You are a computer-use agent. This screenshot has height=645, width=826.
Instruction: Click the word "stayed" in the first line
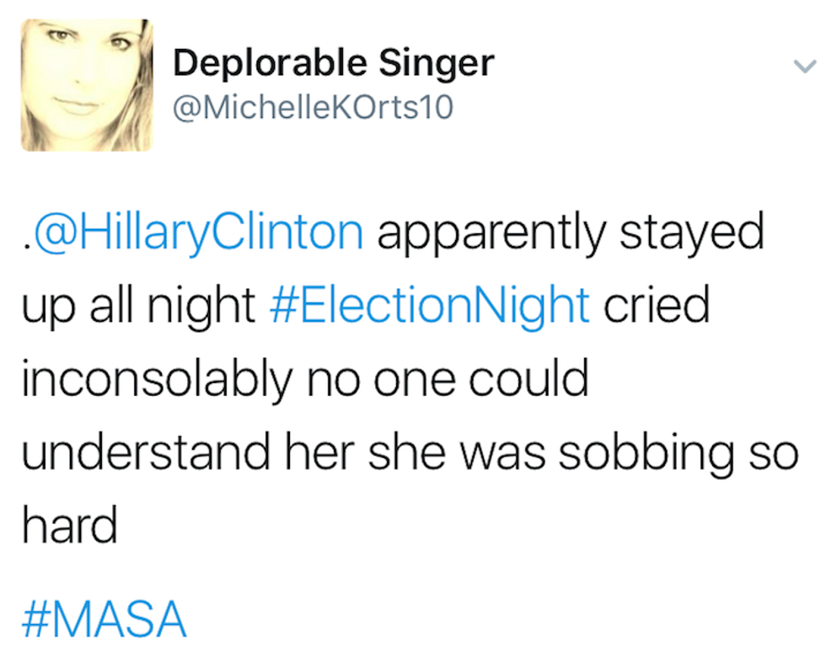[x=692, y=233]
